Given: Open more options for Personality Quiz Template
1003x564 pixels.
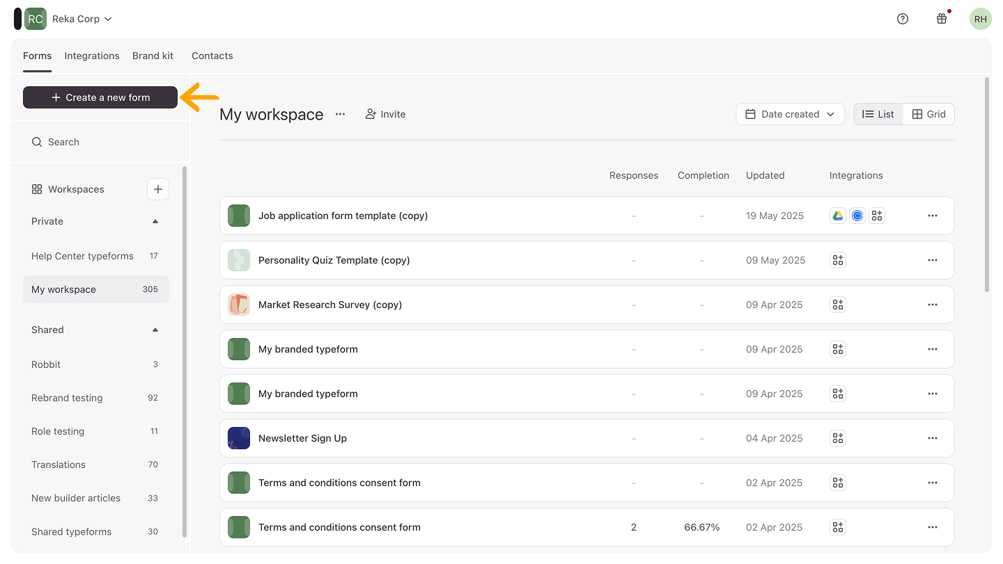Looking at the screenshot, I should tap(933, 260).
